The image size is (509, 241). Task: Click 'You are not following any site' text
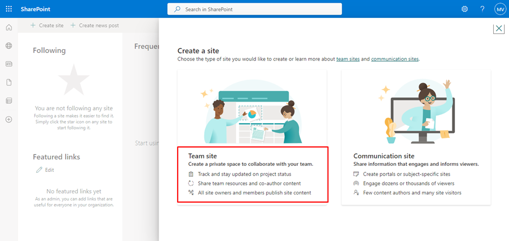(74, 109)
